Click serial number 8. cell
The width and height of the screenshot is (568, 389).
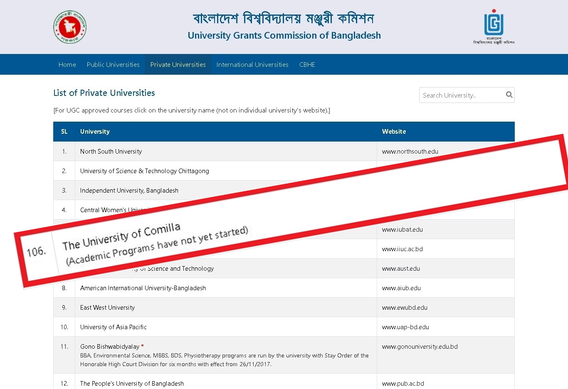64,288
